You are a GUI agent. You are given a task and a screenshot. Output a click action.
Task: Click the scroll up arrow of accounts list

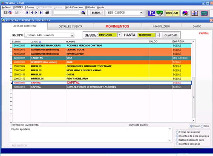click(193, 41)
